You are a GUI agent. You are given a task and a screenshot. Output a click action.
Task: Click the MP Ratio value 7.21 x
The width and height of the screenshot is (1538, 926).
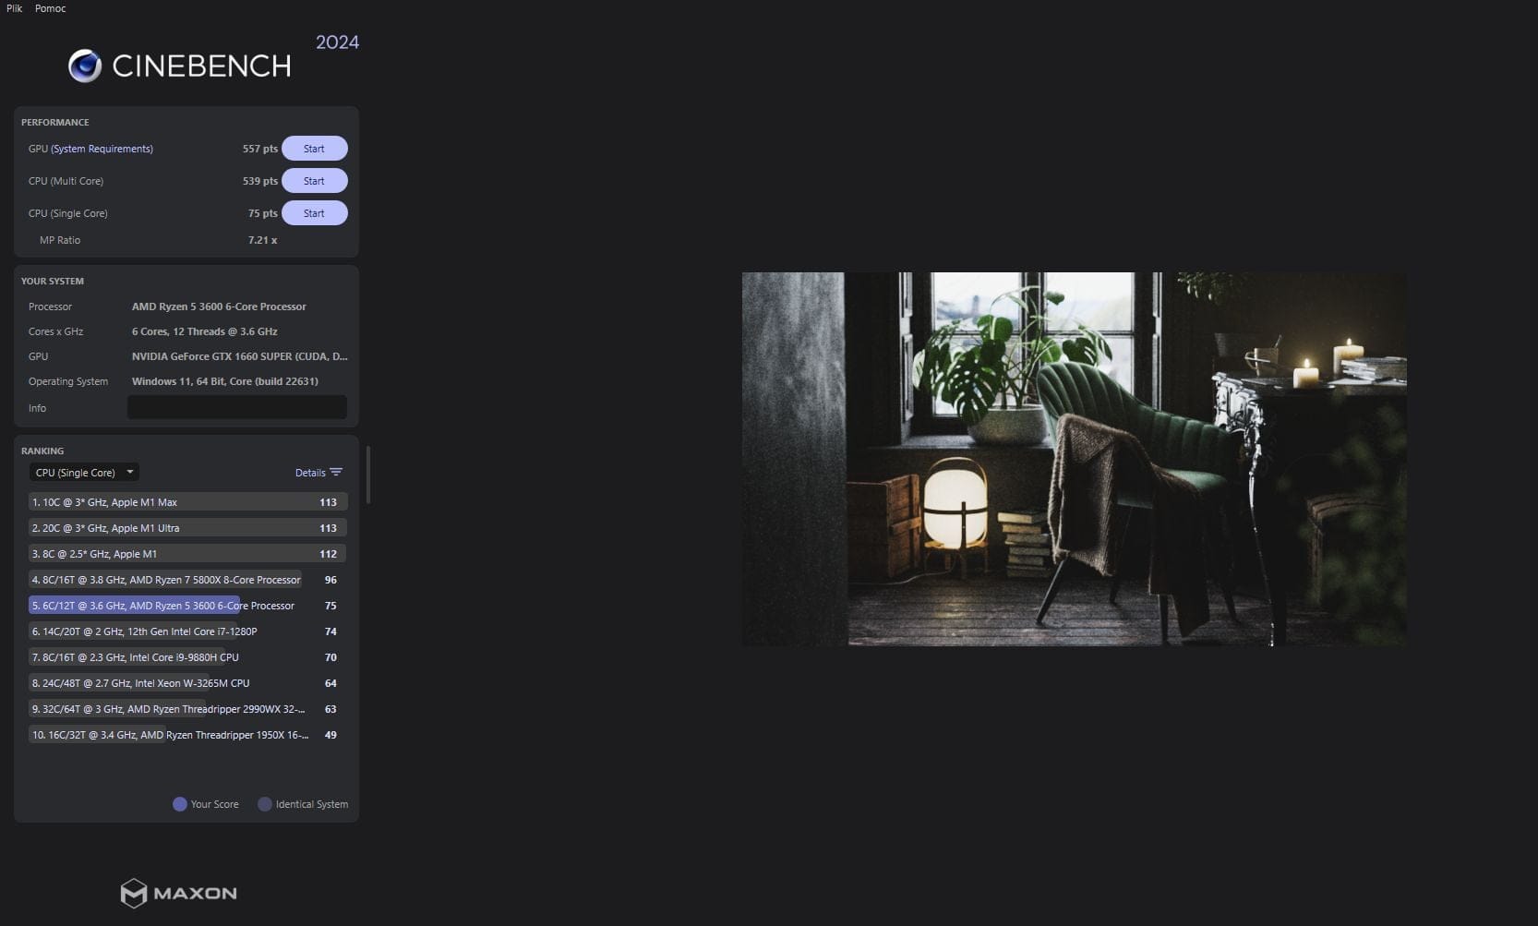point(262,240)
